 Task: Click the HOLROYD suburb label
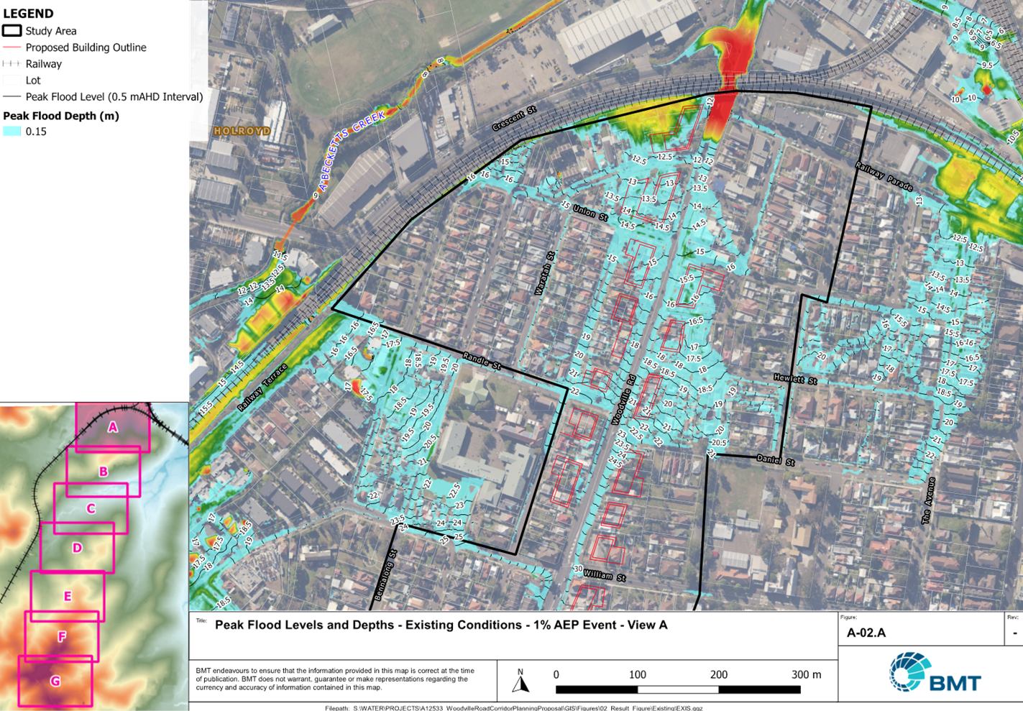[242, 132]
